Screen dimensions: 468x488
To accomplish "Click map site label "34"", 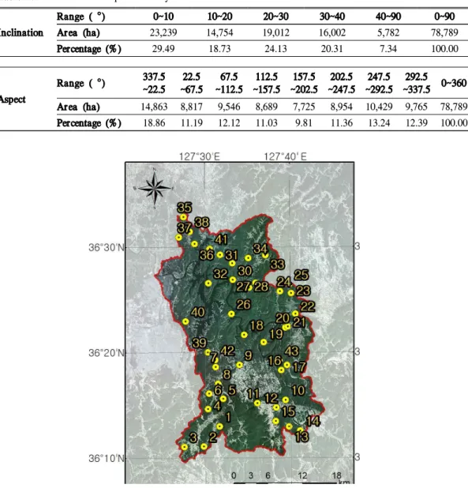I will point(260,249).
